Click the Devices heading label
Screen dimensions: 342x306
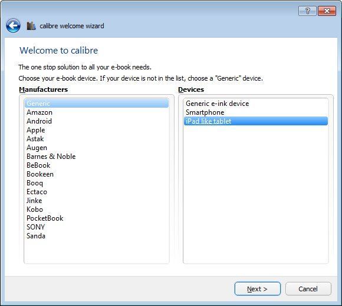[x=191, y=89]
